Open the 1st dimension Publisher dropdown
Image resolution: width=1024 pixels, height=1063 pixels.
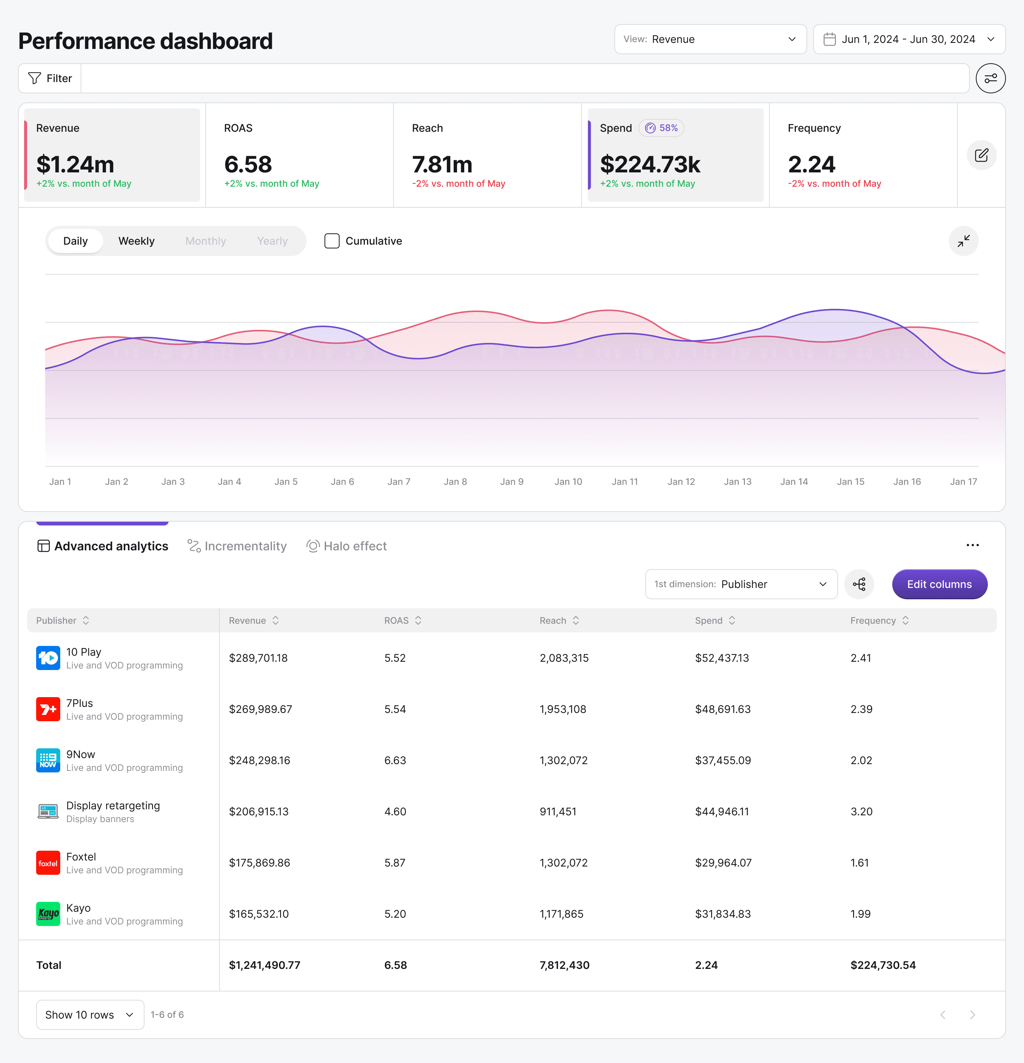click(741, 584)
